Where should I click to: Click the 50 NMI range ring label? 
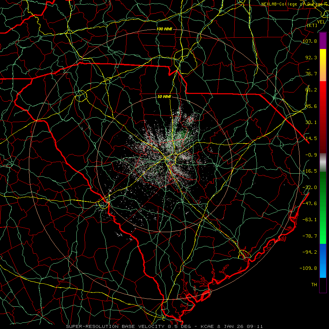click(164, 97)
